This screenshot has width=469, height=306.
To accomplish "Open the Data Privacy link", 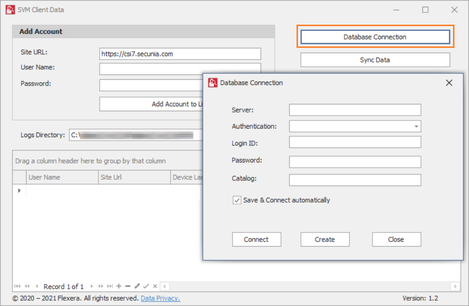I will tap(160, 298).
